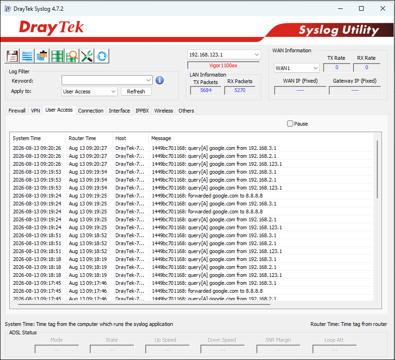395x360 pixels.
Task: Click the Gateway IP (Fixed) value field
Action: [355, 90]
